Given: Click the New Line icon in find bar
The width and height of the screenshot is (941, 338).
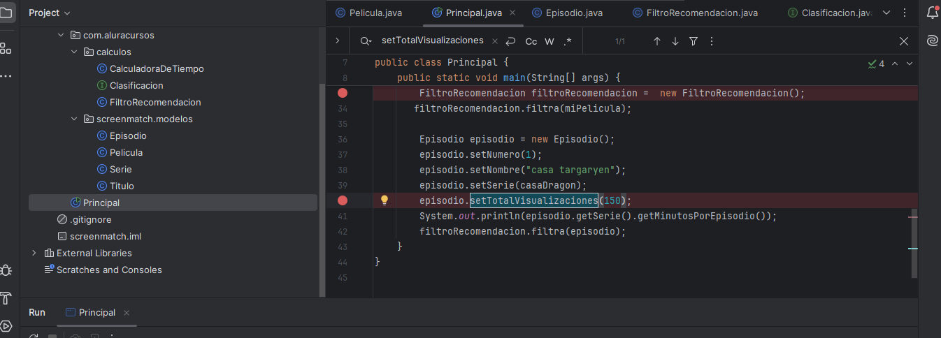Looking at the screenshot, I should click(x=511, y=41).
